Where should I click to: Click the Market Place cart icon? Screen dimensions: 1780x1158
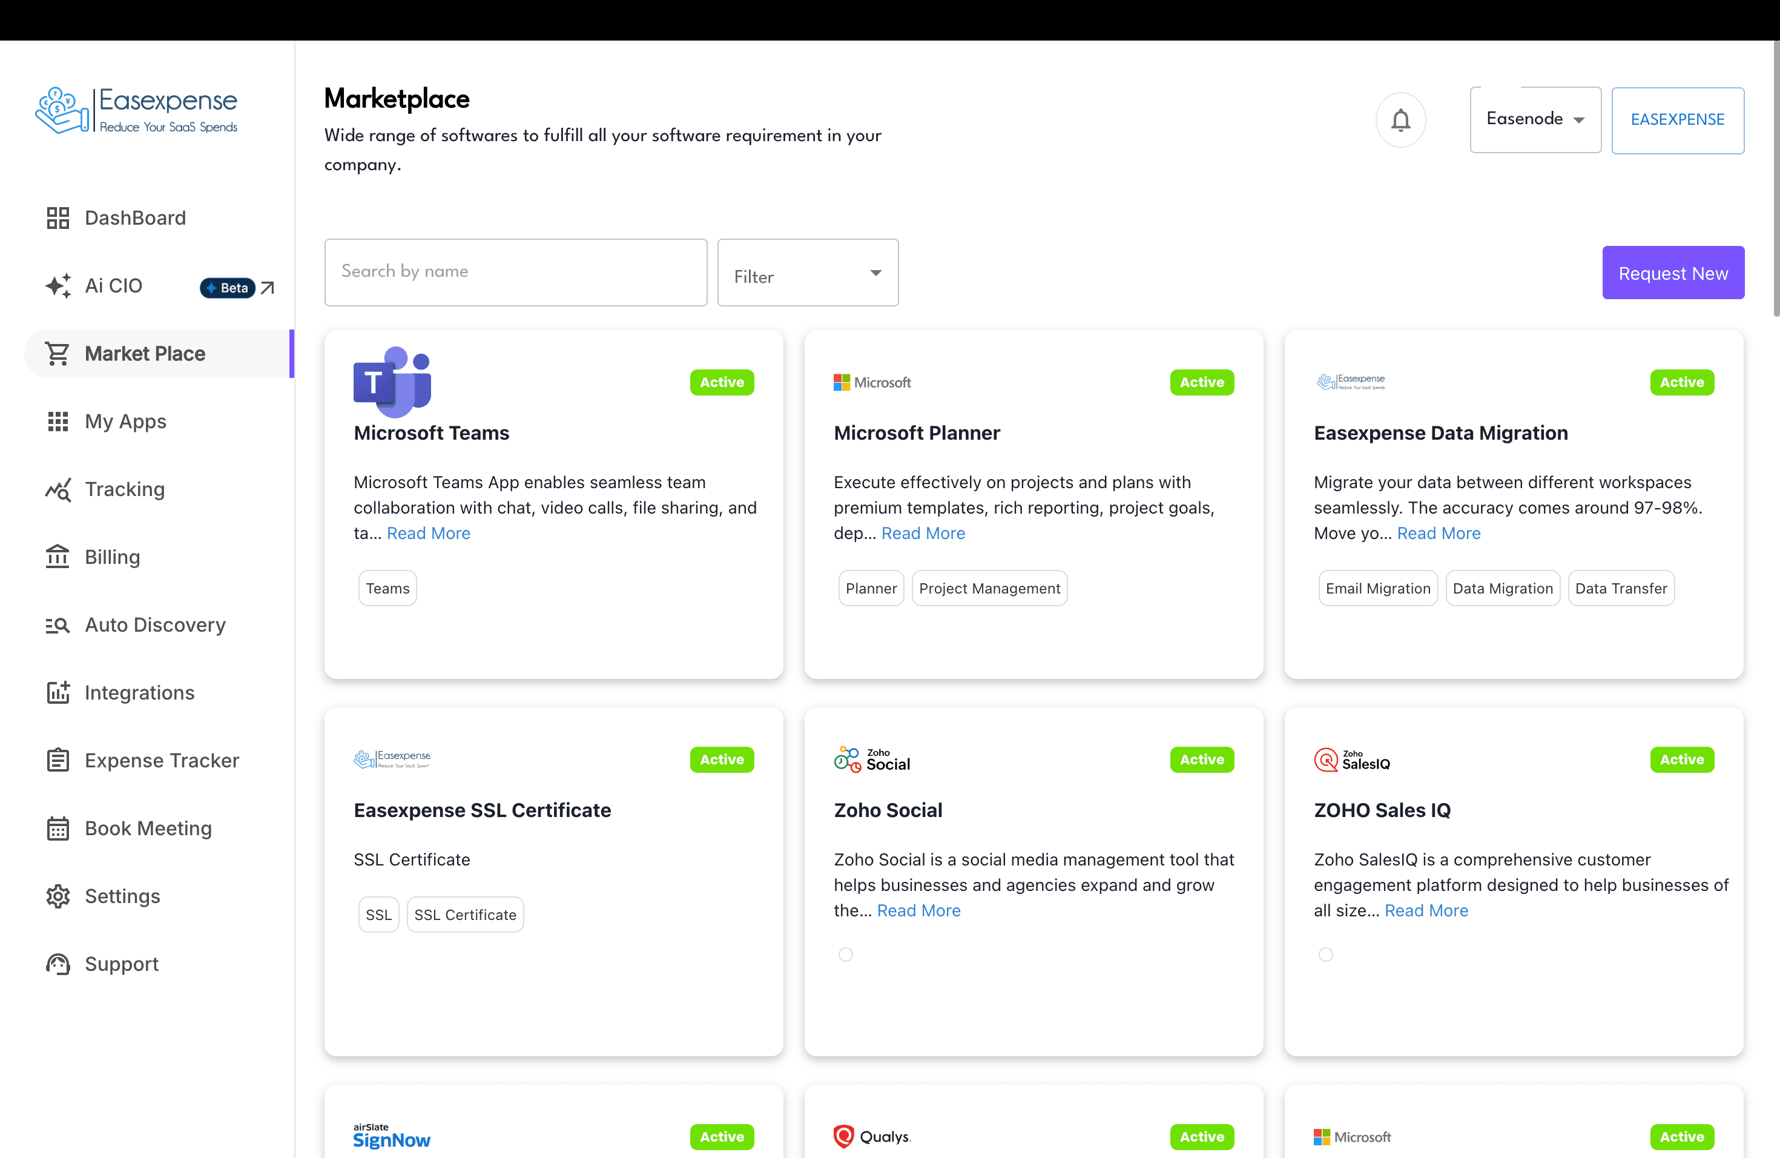point(58,354)
